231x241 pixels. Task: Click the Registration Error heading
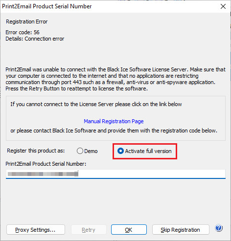click(x=27, y=22)
